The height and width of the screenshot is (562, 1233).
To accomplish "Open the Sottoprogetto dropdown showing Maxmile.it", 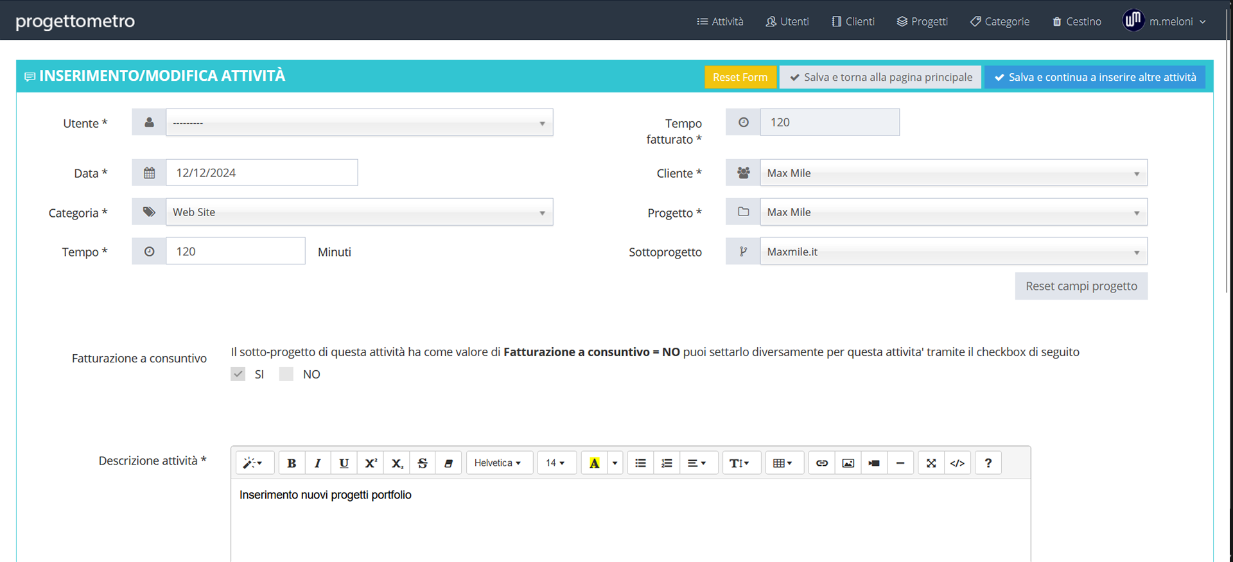I will tap(953, 252).
